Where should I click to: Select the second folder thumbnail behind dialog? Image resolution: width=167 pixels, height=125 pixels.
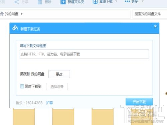[x=63, y=117]
